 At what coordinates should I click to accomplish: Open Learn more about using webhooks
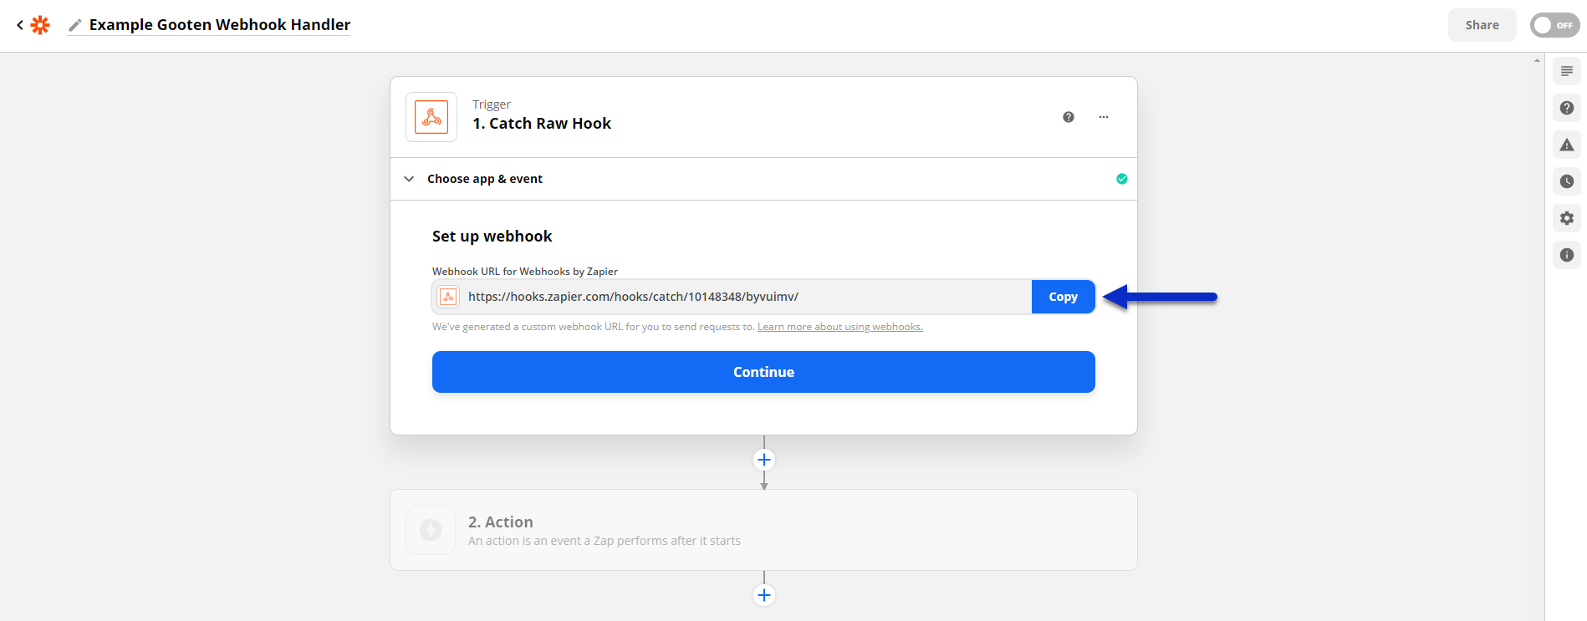[839, 327]
